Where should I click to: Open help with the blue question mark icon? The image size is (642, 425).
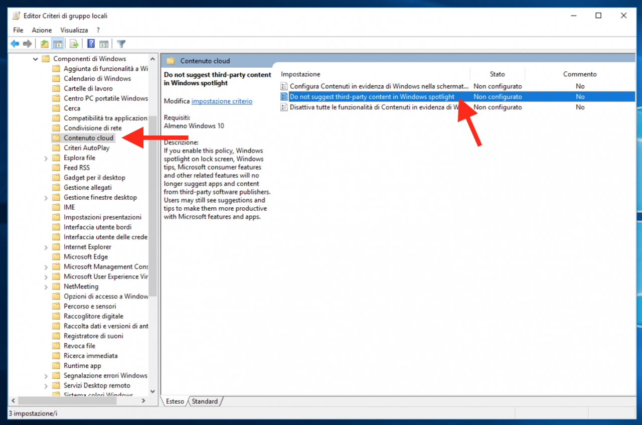click(x=91, y=44)
